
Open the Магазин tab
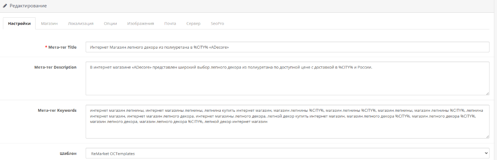point(49,24)
